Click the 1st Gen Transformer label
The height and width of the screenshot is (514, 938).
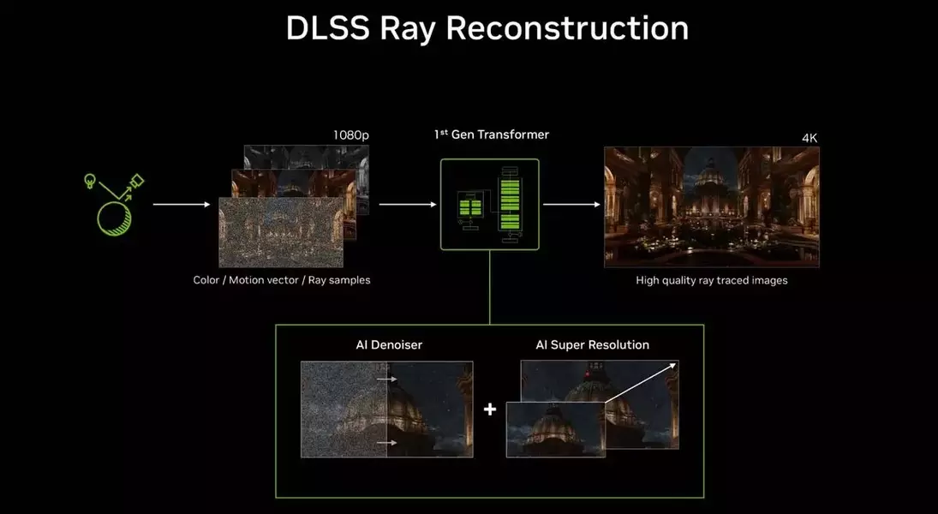[491, 134]
